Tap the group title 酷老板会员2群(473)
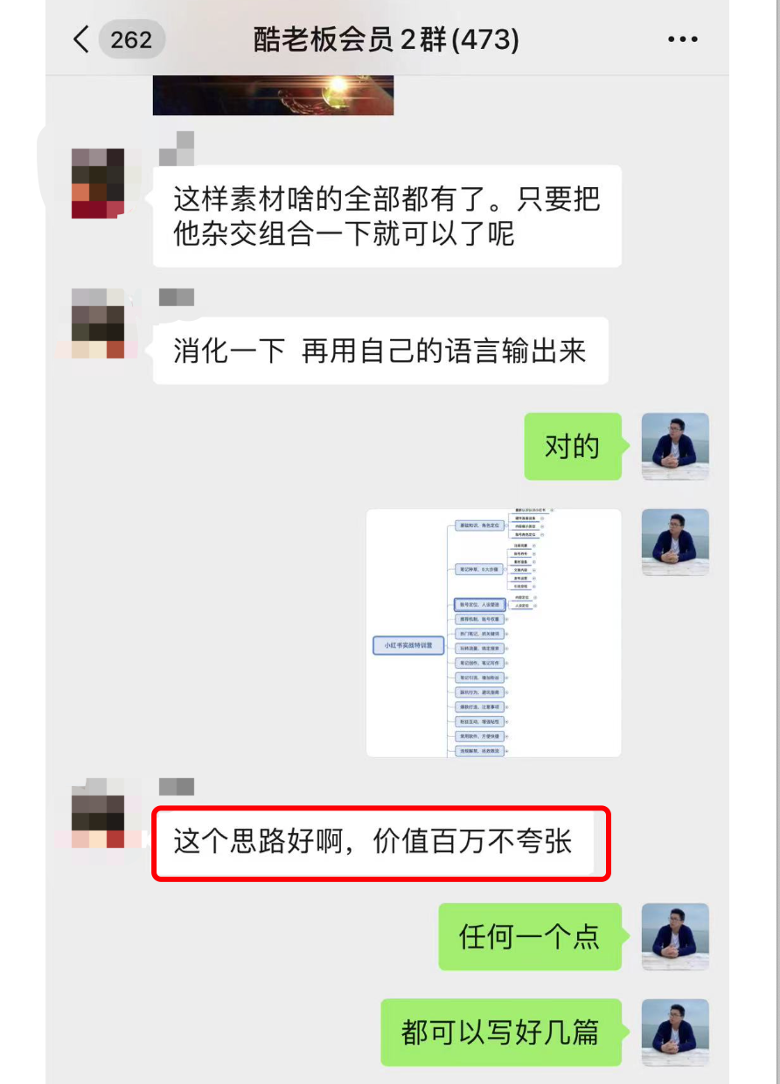 387,39
